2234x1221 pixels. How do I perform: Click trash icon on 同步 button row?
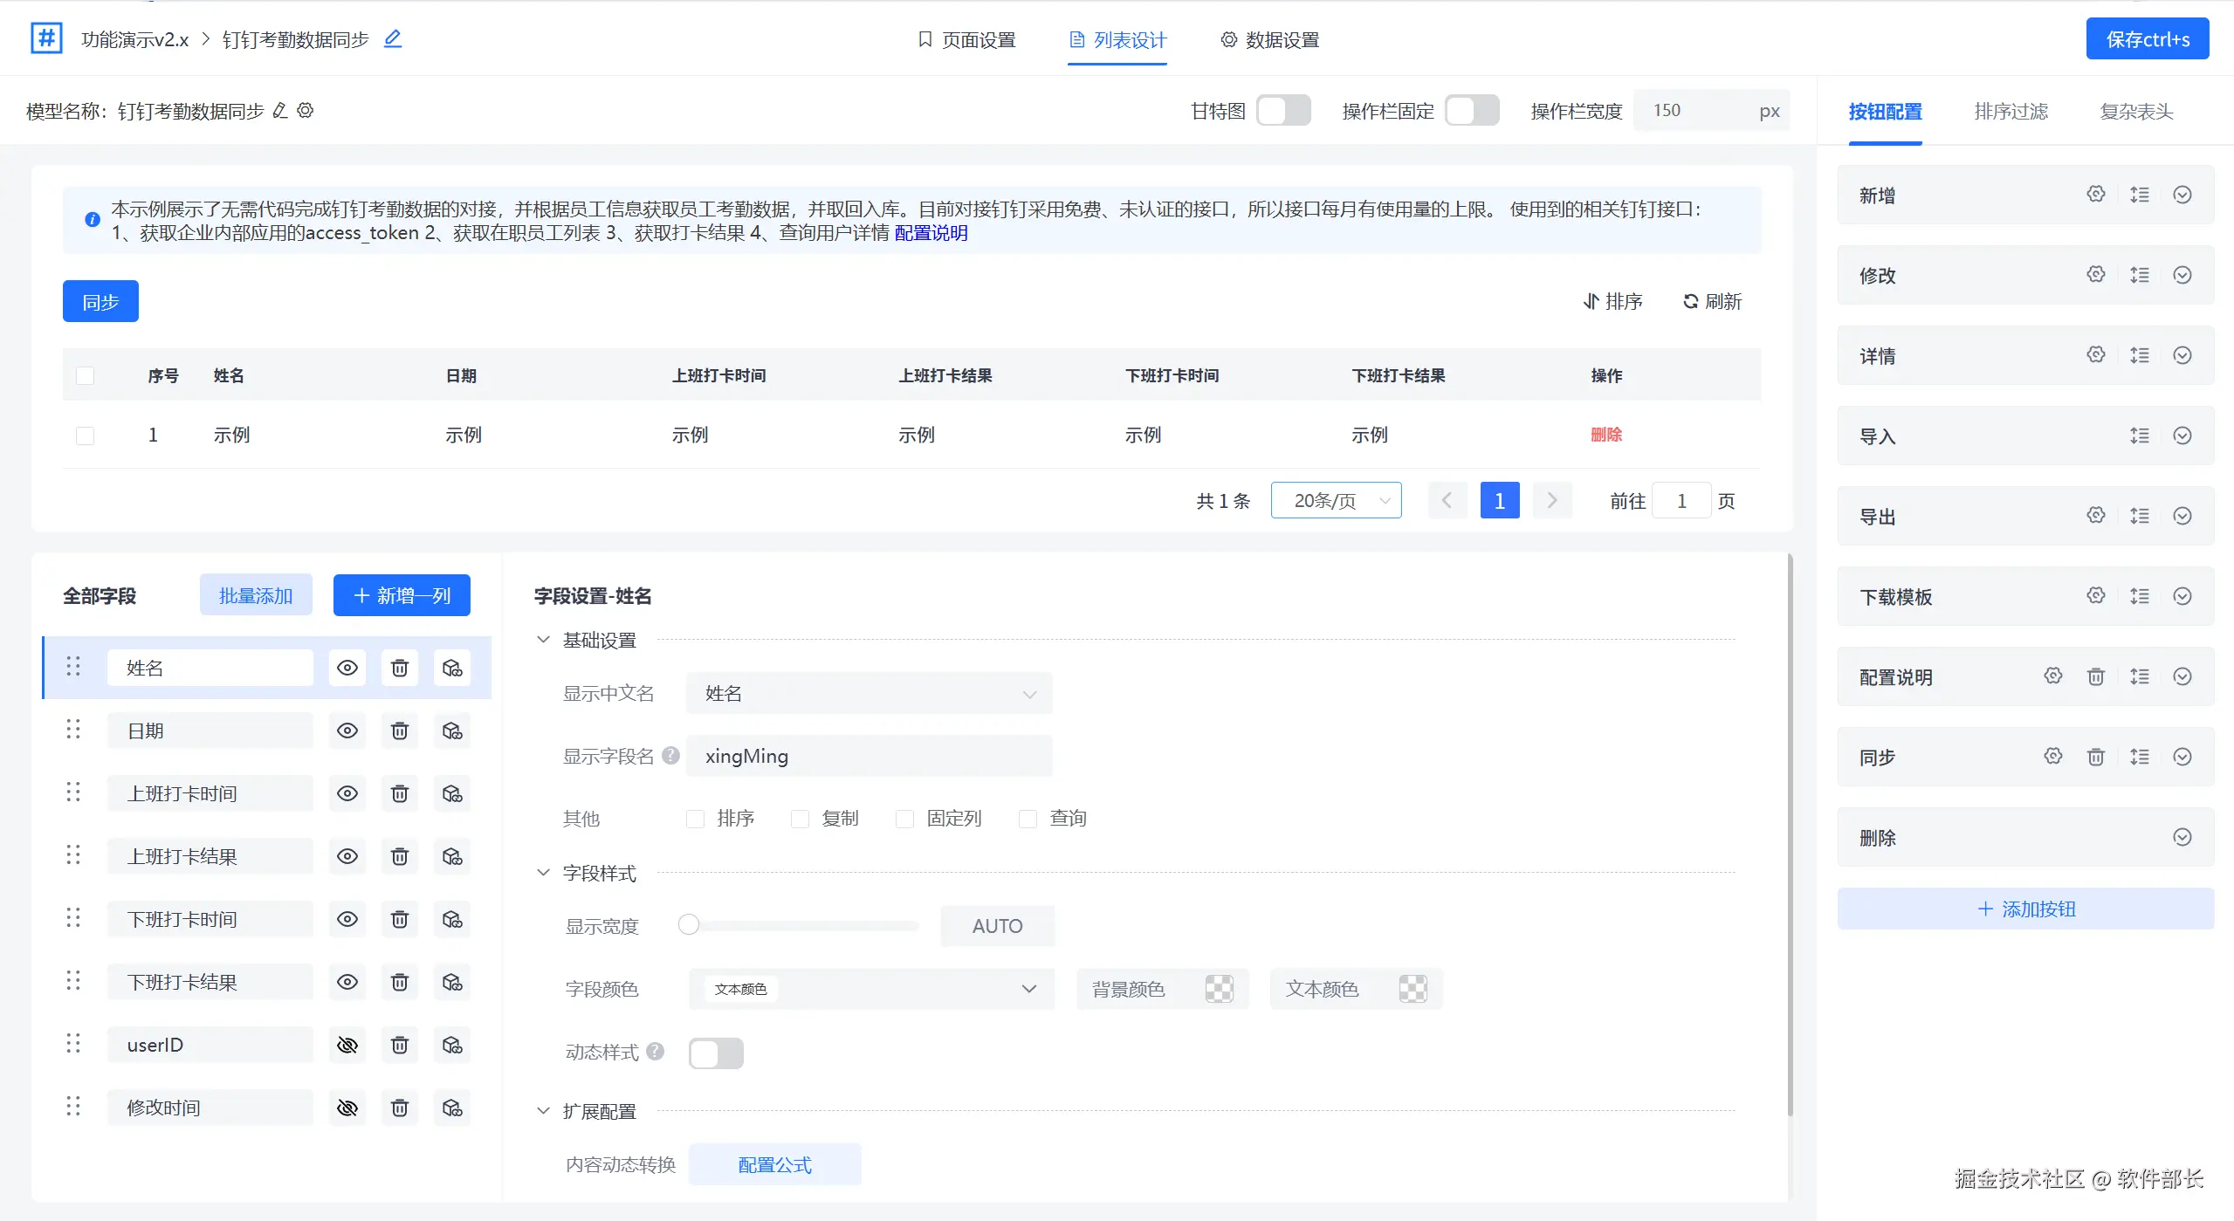click(2095, 757)
